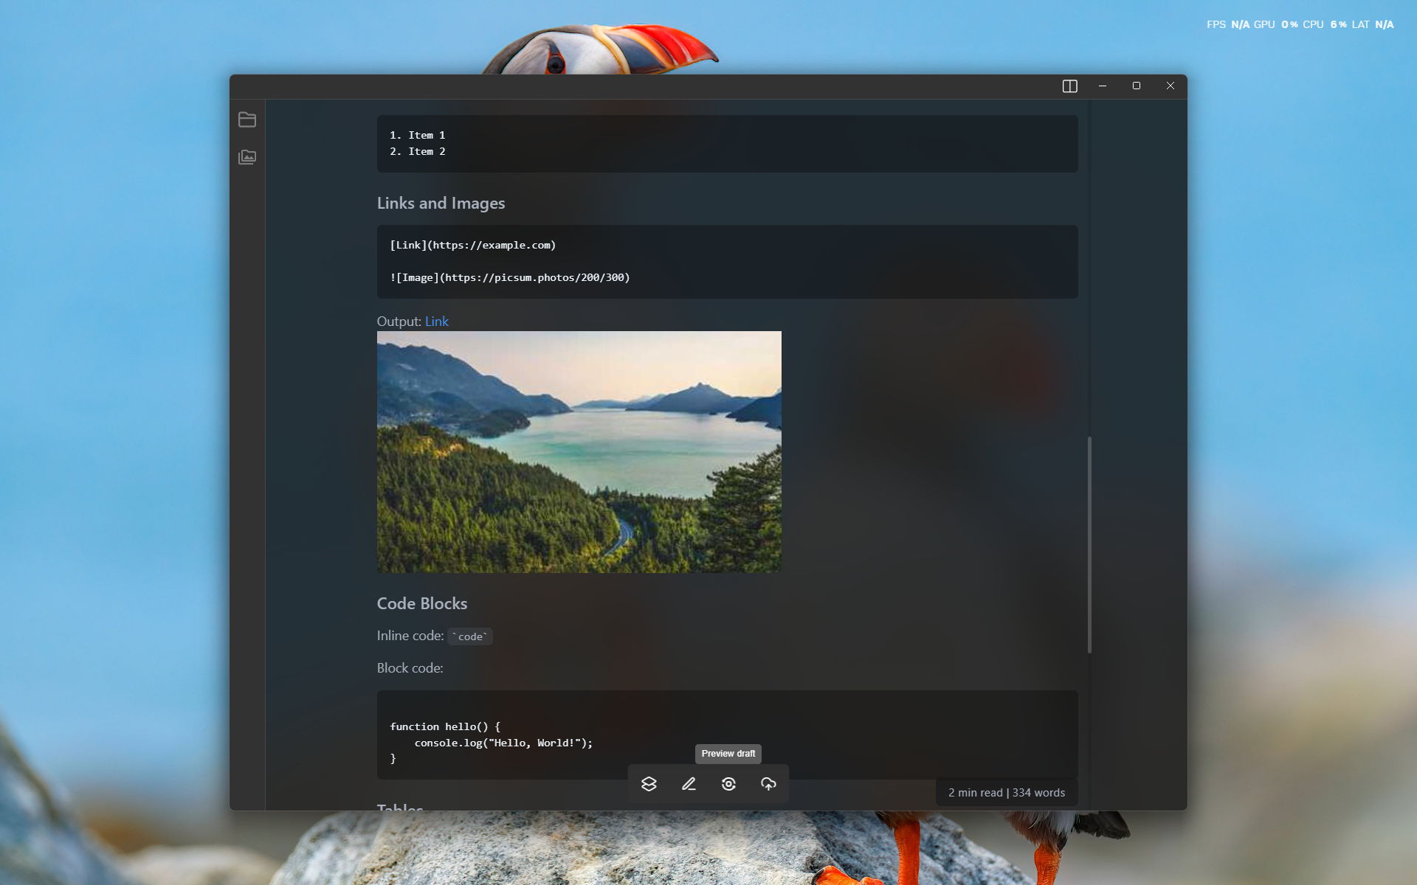Select the pencil edit icon
The width and height of the screenshot is (1417, 885).
tap(689, 784)
